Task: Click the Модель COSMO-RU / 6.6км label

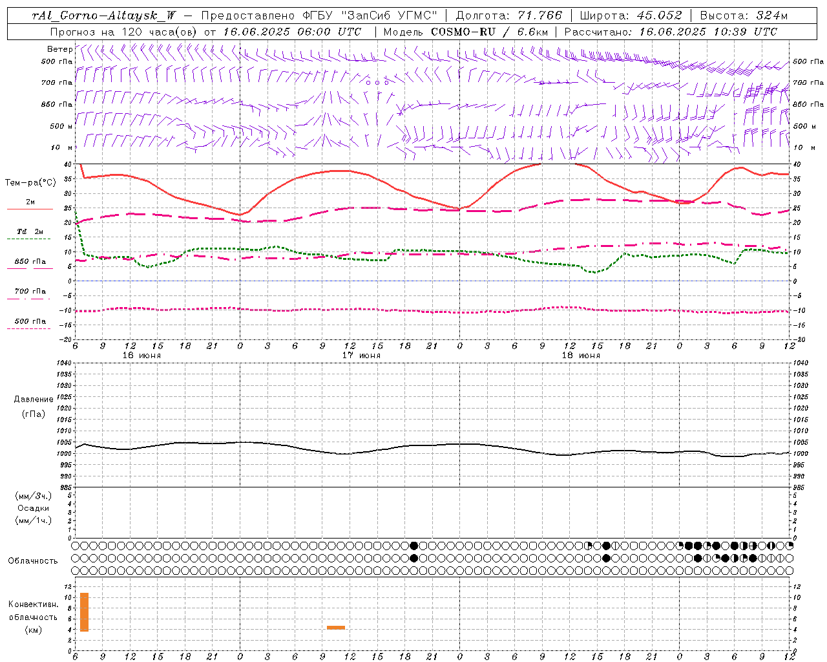Action: [x=466, y=32]
